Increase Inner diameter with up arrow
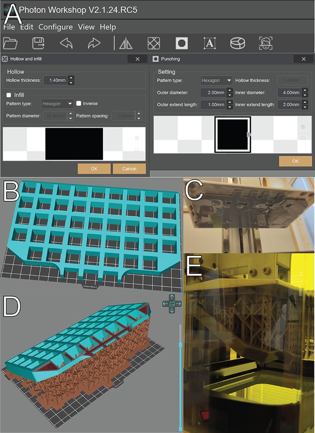Image resolution: width=315 pixels, height=433 pixels. tap(305, 90)
